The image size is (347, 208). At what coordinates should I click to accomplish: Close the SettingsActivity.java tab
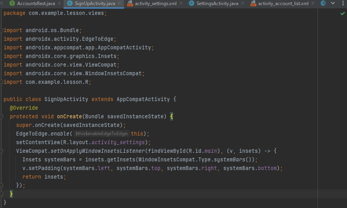[243, 3]
